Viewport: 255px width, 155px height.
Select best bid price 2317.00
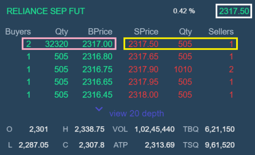click(x=97, y=44)
